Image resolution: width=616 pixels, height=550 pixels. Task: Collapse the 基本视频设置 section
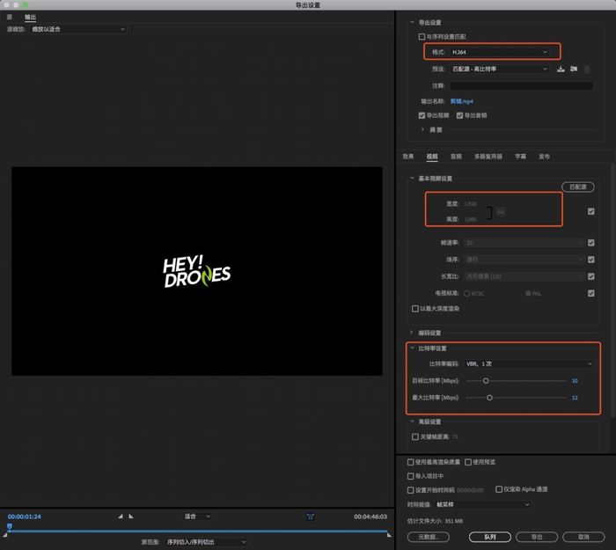(x=412, y=178)
